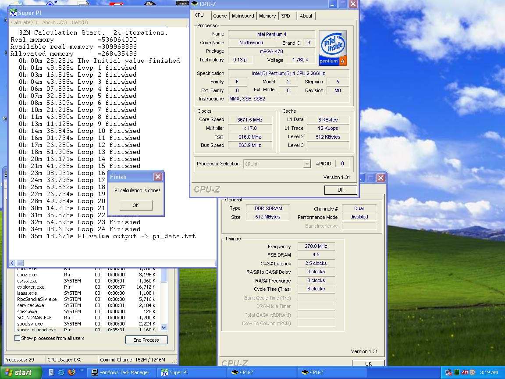This screenshot has height=379, width=505.
Task: Click the Intel Inside Pentium 4 logo
Action: pyautogui.click(x=333, y=48)
